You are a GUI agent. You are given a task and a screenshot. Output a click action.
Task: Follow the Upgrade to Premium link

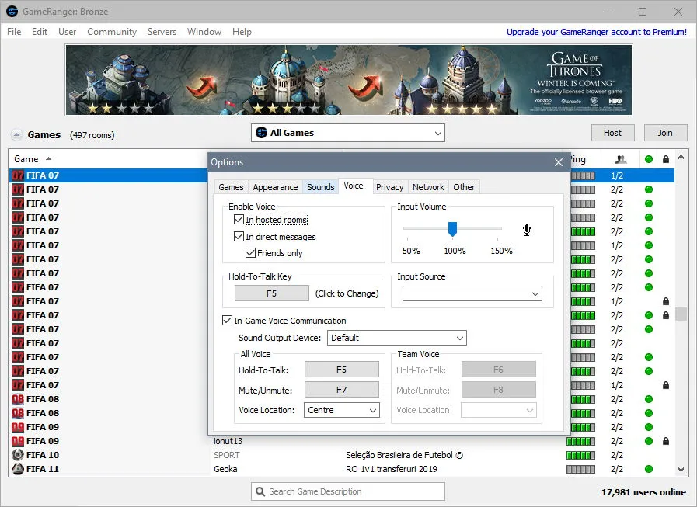pyautogui.click(x=597, y=32)
